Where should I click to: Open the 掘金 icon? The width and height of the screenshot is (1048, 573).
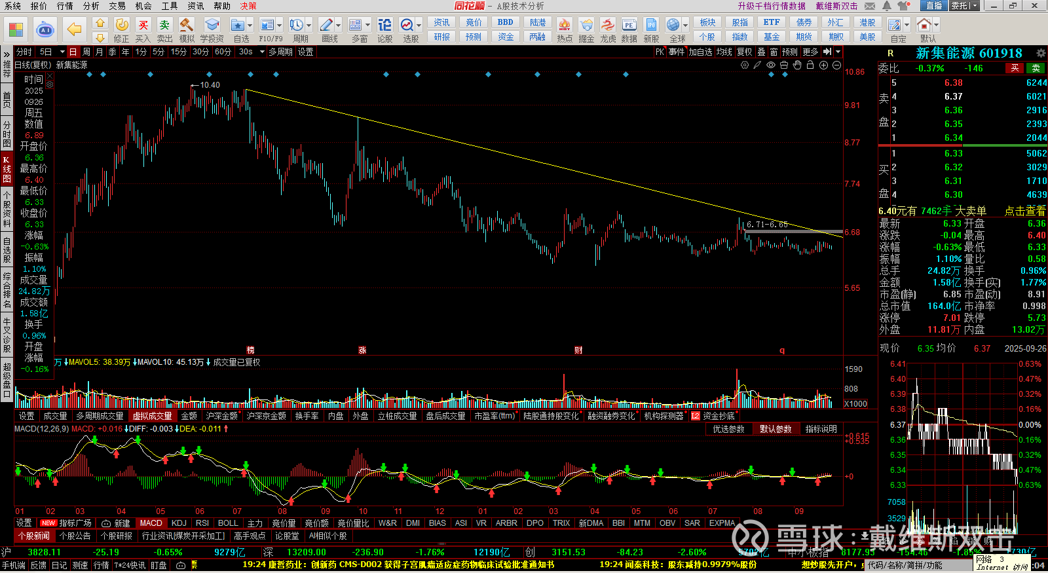pos(586,25)
